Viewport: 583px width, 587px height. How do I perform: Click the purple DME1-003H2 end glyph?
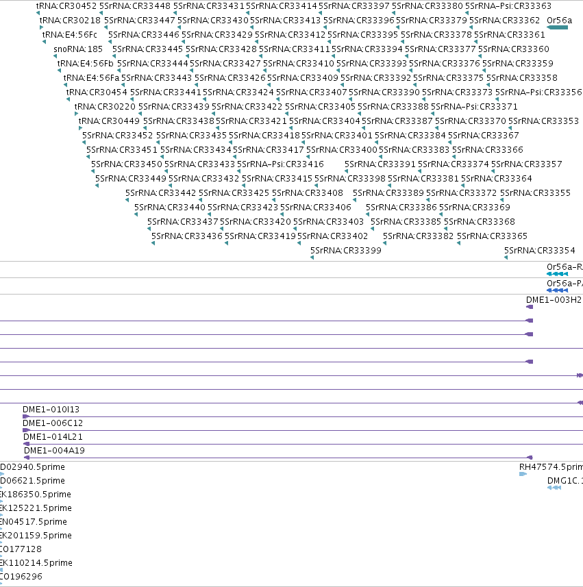pyautogui.click(x=530, y=307)
